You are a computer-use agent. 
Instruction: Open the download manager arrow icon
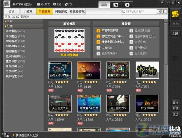(127, 5)
